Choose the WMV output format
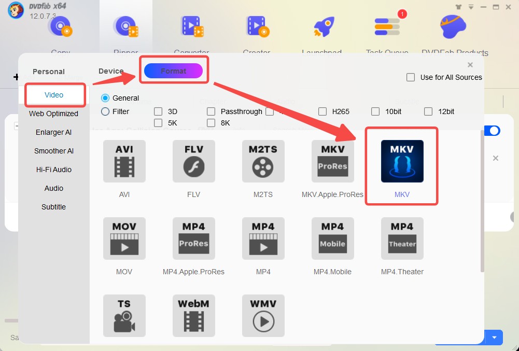This screenshot has height=351, width=519. (x=263, y=315)
